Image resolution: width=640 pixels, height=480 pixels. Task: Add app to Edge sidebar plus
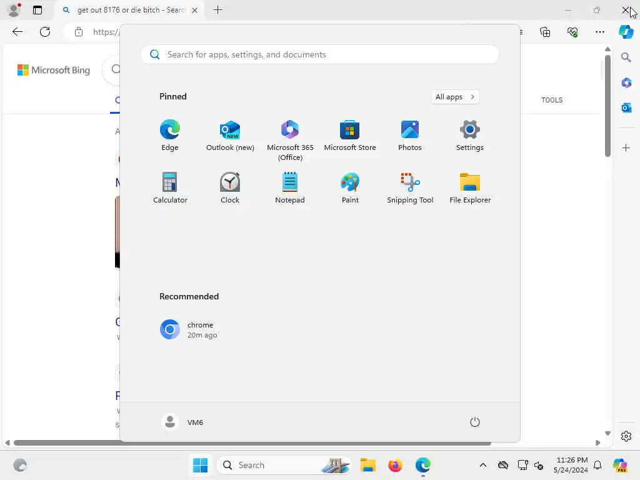[x=626, y=147]
